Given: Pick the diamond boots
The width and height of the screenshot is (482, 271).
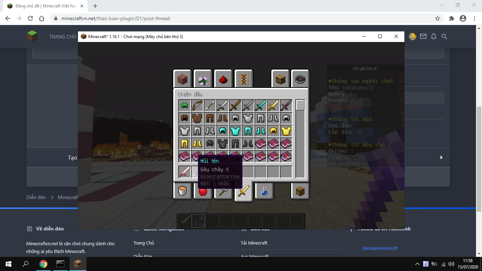Looking at the screenshot, I should coord(261,131).
